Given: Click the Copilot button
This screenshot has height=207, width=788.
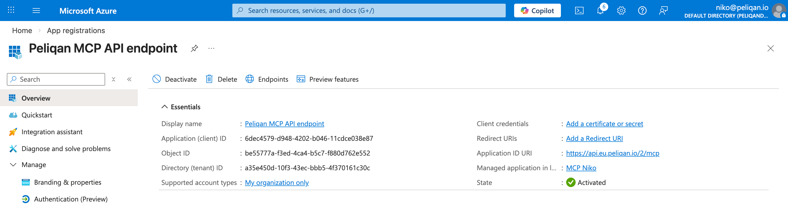Looking at the screenshot, I should (537, 11).
